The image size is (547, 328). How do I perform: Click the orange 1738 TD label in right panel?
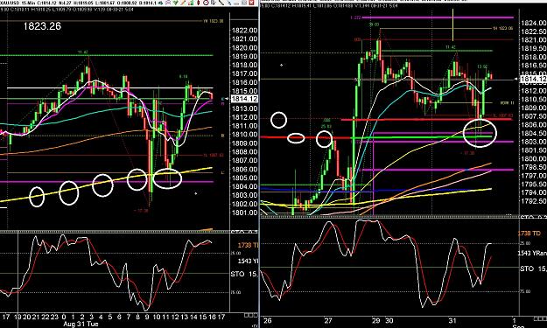point(529,234)
